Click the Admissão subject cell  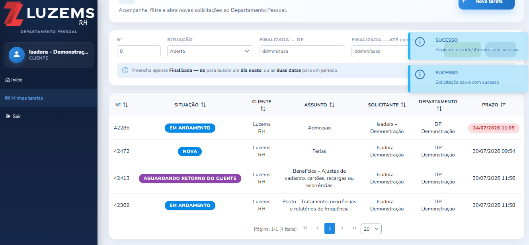pyautogui.click(x=319, y=128)
